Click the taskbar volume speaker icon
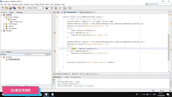This screenshot has height=97, width=172. click(x=144, y=95)
